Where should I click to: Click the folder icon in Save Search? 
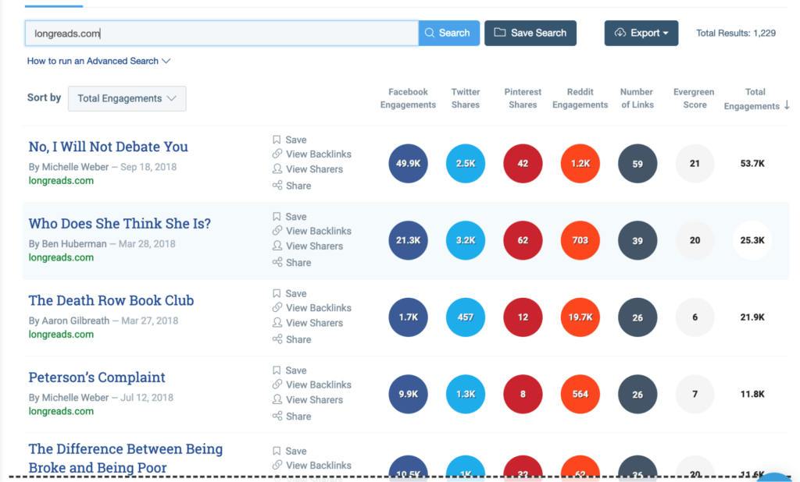498,33
